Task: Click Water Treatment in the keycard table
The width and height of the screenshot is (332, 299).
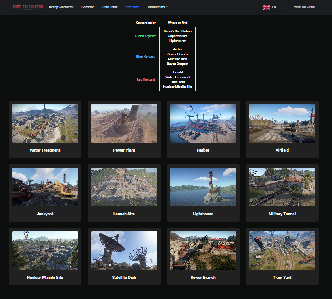Action: pos(177,77)
